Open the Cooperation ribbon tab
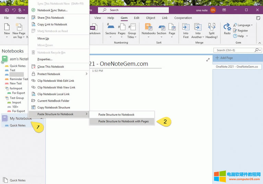 183,18
